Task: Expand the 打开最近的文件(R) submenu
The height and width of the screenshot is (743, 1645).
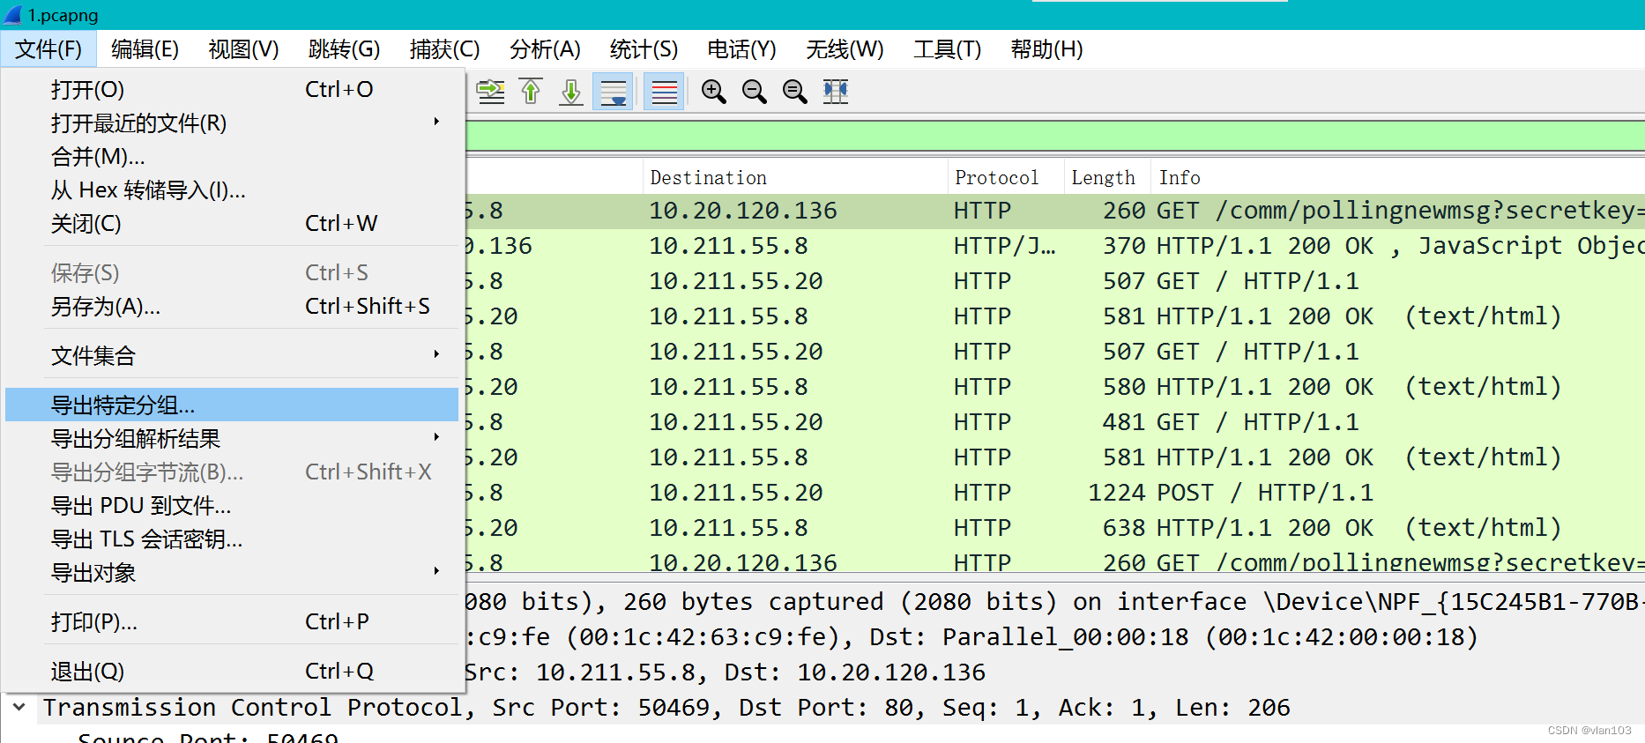Action: [x=232, y=123]
